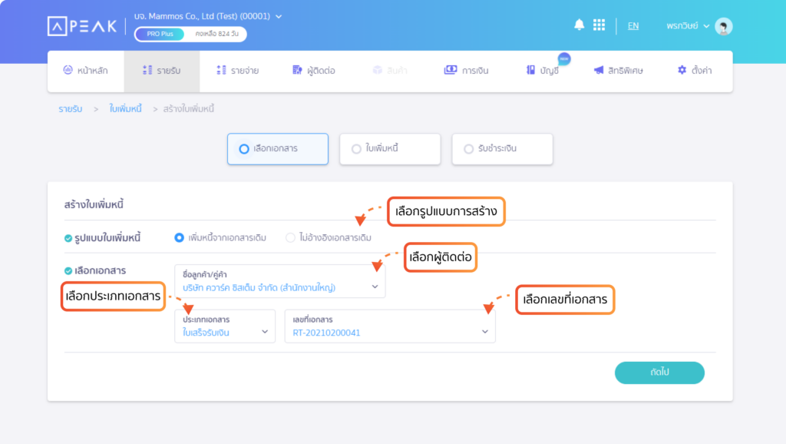Expand the เลขที่เอกสาร dropdown
Screen dimensions: 786x444
click(x=390, y=326)
